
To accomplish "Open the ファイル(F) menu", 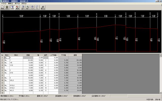I will point(4,3).
